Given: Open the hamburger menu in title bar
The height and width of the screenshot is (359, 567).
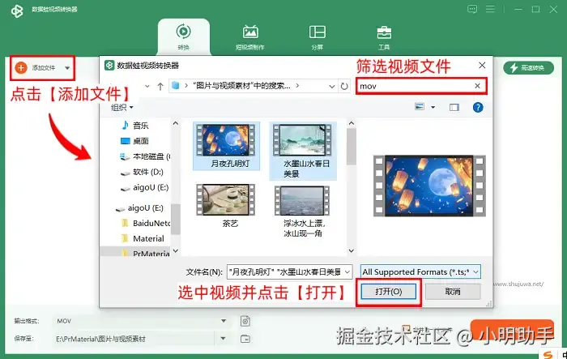Looking at the screenshot, I should tap(490, 9).
